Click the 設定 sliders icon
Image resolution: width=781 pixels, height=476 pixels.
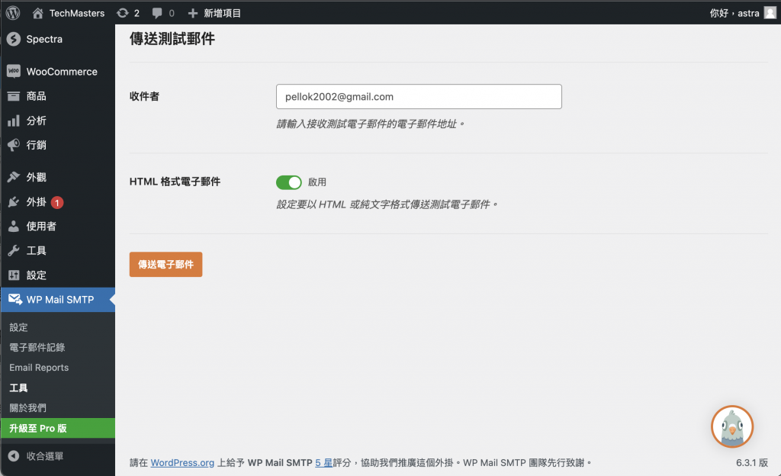tap(14, 275)
